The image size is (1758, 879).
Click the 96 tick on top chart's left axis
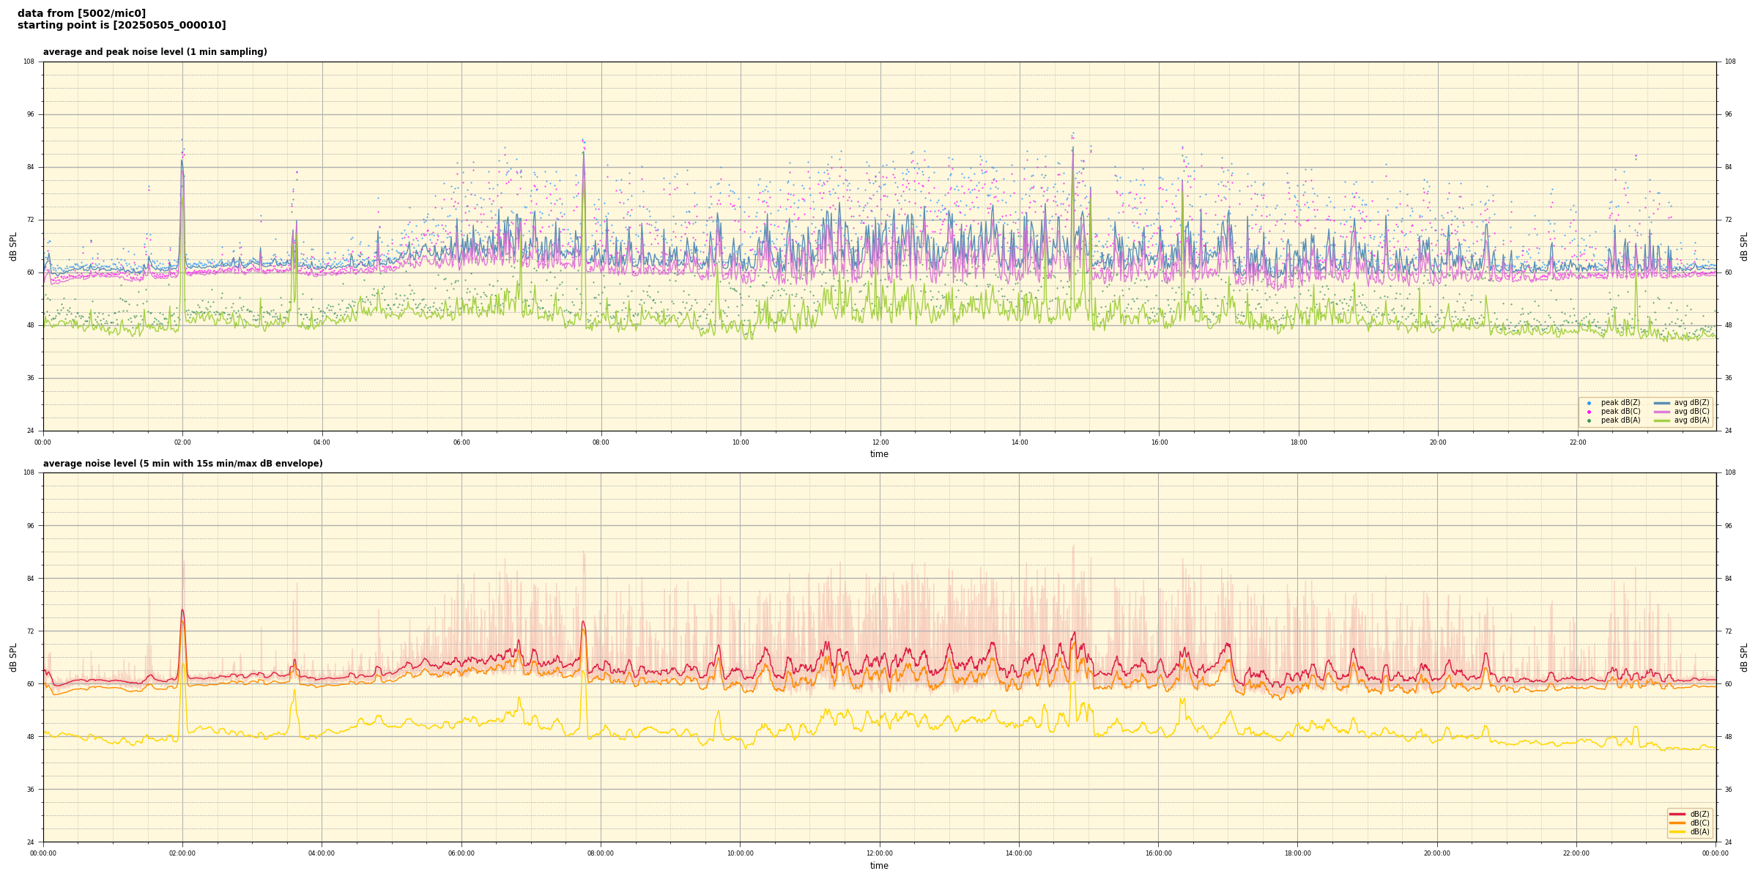tap(29, 114)
